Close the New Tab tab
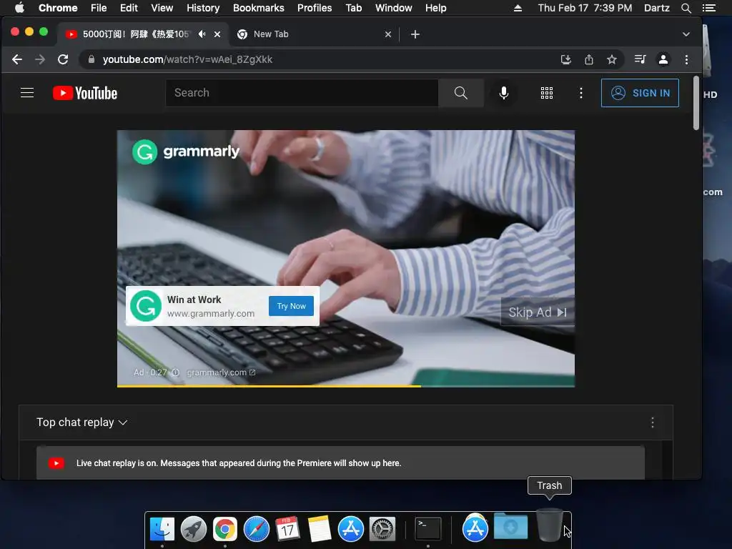 (x=388, y=34)
